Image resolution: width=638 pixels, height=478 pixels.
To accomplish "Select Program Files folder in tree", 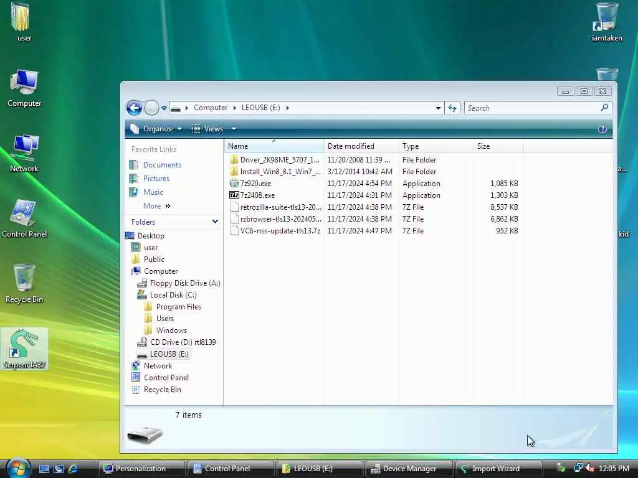I will point(179,306).
